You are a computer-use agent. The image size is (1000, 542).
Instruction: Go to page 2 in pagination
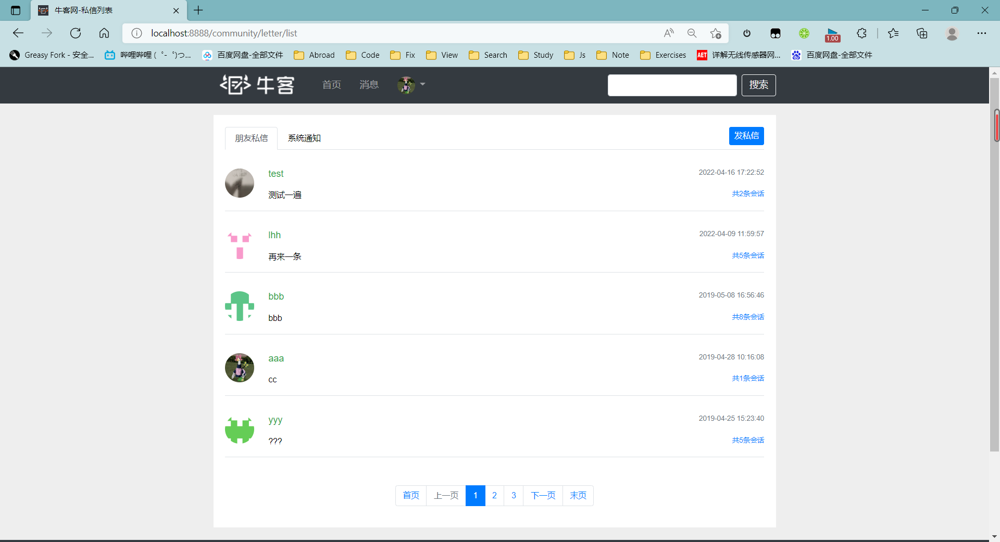[494, 495]
